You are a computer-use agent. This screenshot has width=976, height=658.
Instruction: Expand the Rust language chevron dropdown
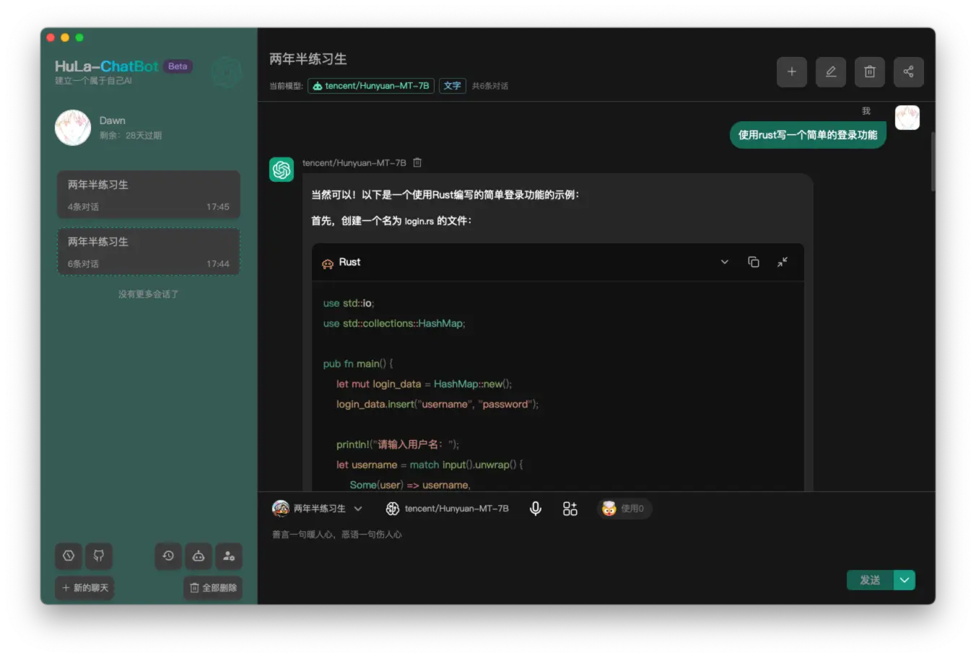click(x=724, y=262)
